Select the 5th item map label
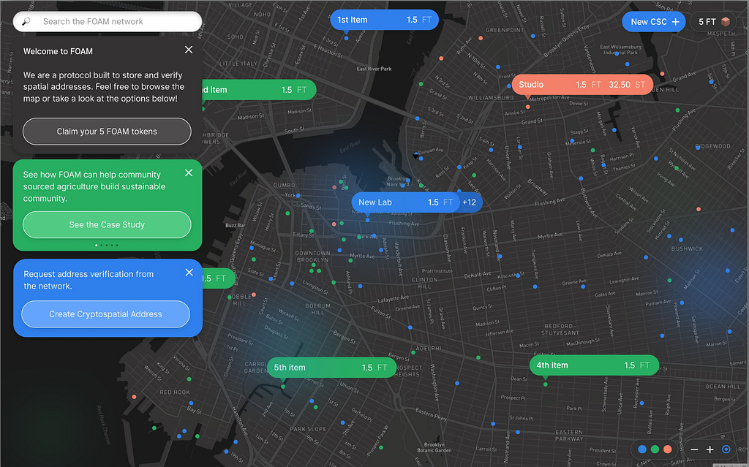Screen dimensions: 749x467 pos(331,368)
